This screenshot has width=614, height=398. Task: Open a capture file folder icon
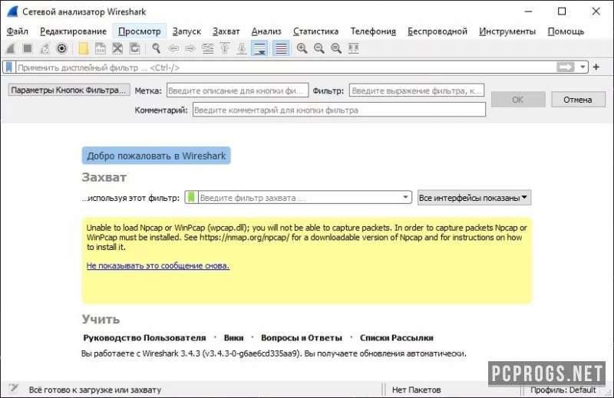coord(84,48)
